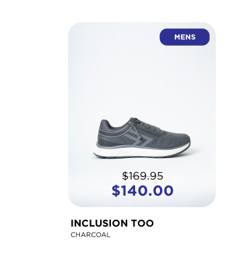242x277 pixels.
Task: Click the M letter in the MENS badge
Action: [x=177, y=37]
